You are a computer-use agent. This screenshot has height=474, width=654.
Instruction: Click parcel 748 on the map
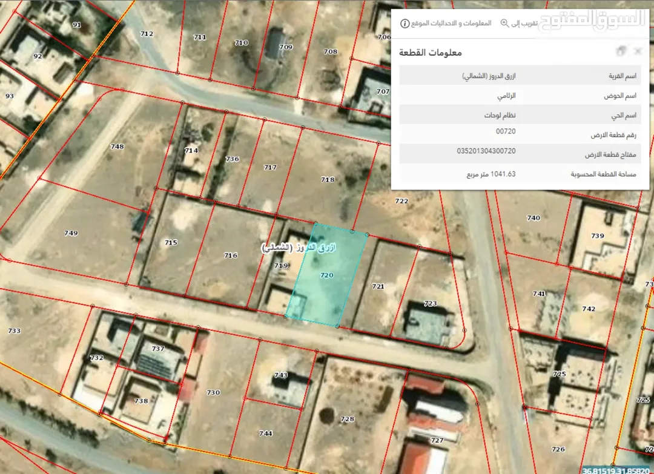tap(117, 146)
